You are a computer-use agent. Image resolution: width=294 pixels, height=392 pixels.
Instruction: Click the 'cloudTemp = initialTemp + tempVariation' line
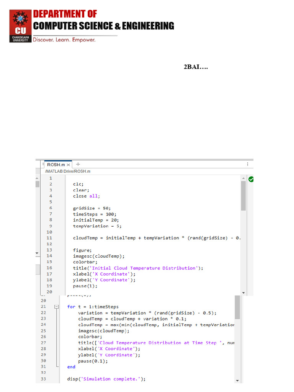pyautogui.click(x=157, y=238)
